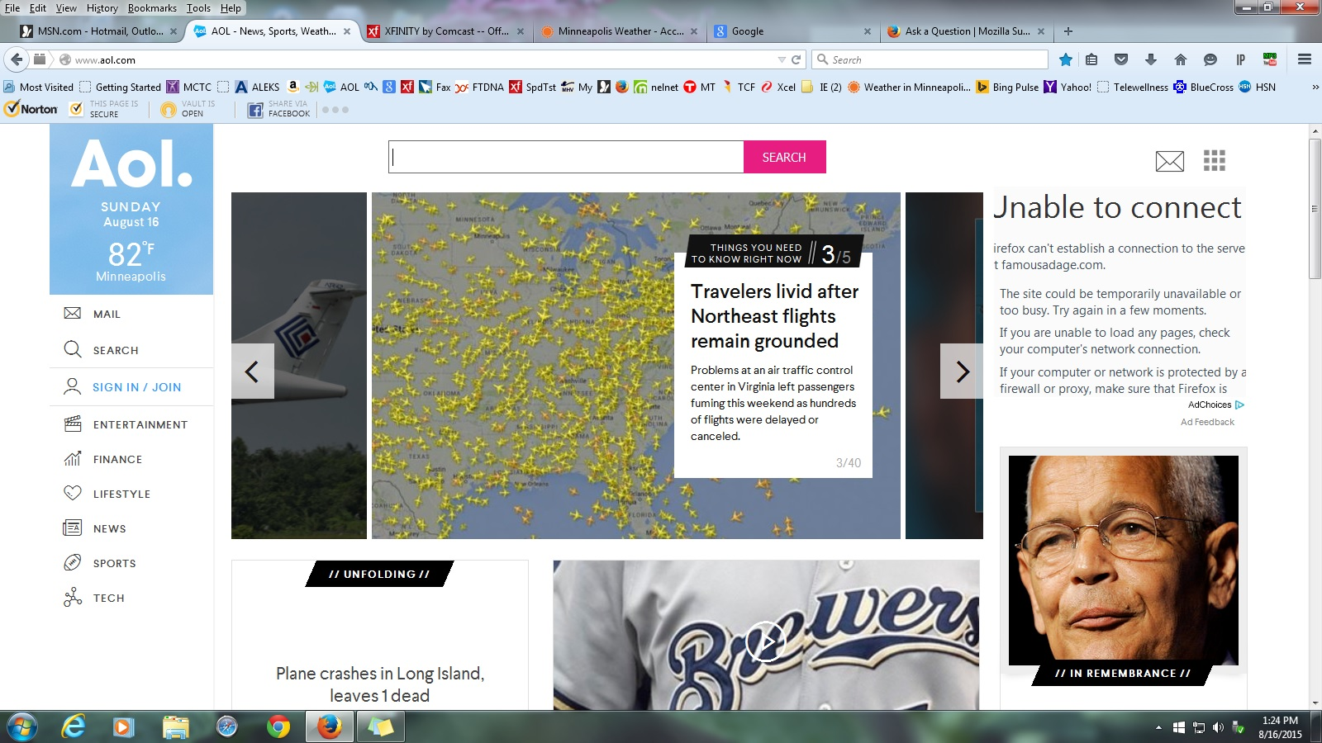Focus the AOL search text box
1322x743 pixels.
[x=566, y=157]
